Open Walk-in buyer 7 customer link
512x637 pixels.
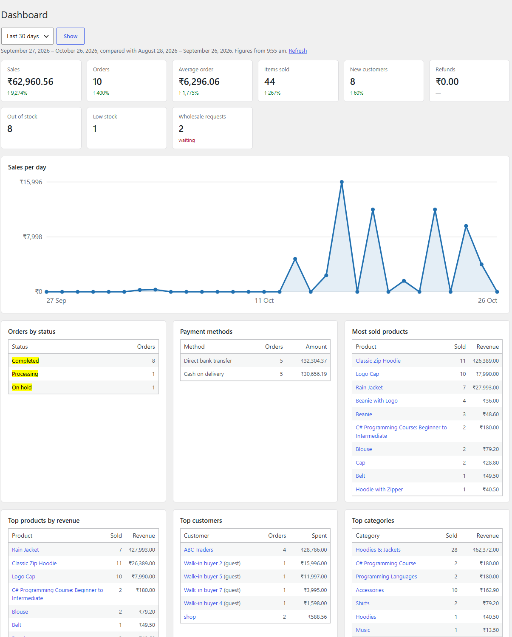pyautogui.click(x=203, y=590)
